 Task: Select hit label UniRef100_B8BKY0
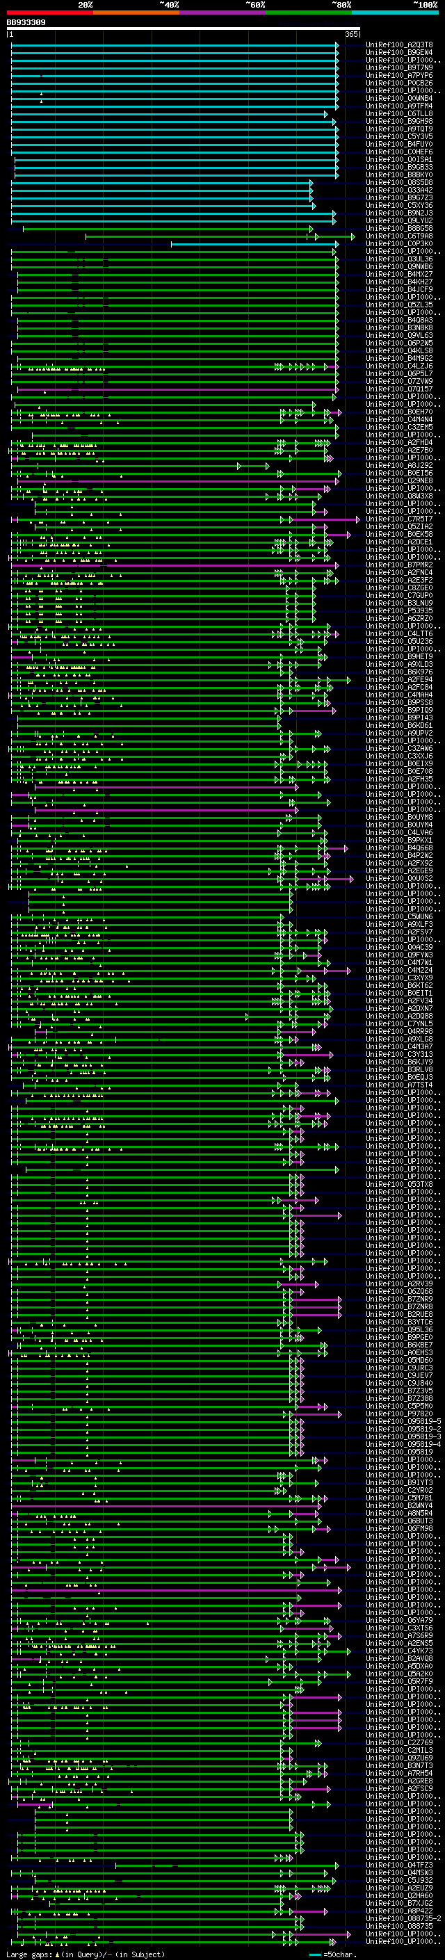coord(399,175)
